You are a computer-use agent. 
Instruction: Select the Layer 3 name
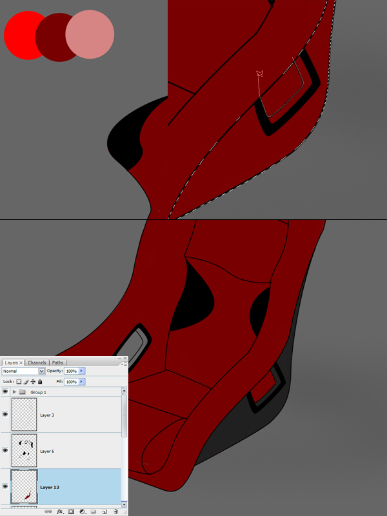click(x=47, y=415)
